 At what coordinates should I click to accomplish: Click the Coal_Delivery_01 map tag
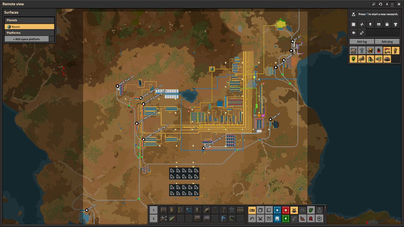[x=137, y=123]
